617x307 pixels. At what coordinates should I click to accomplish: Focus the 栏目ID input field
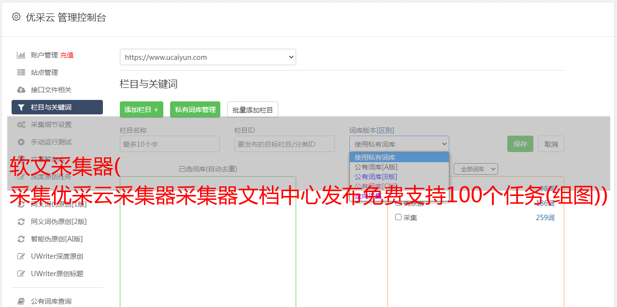[x=285, y=144]
